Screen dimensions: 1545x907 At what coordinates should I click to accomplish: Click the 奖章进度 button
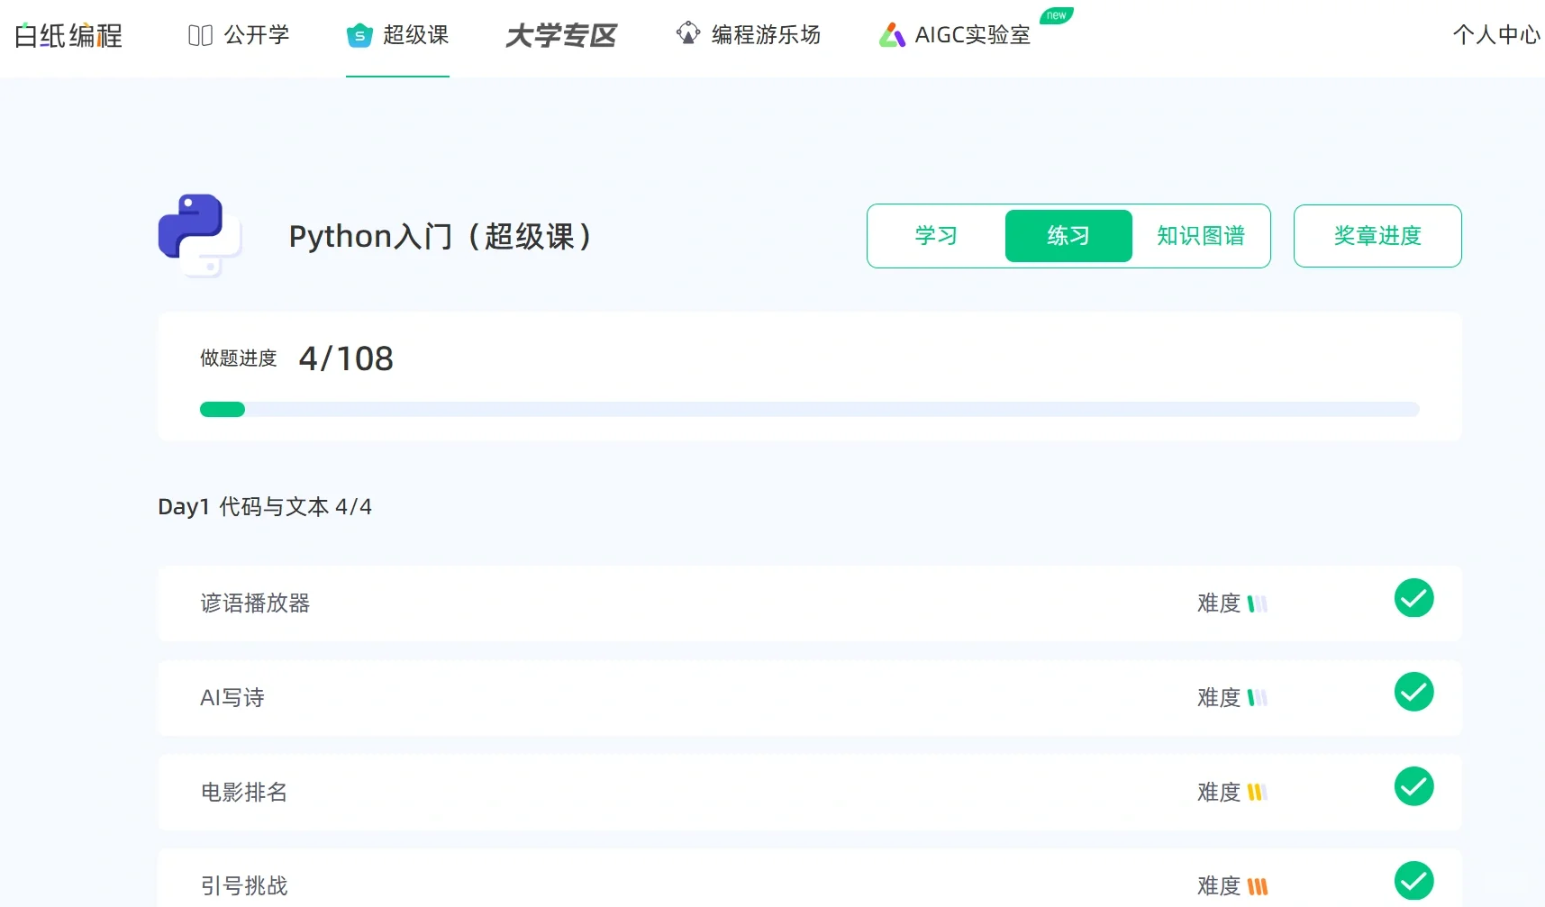pyautogui.click(x=1377, y=236)
